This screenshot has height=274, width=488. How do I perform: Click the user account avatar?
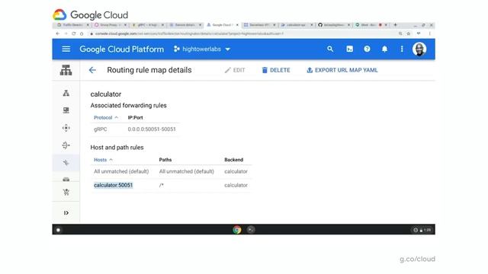[419, 49]
